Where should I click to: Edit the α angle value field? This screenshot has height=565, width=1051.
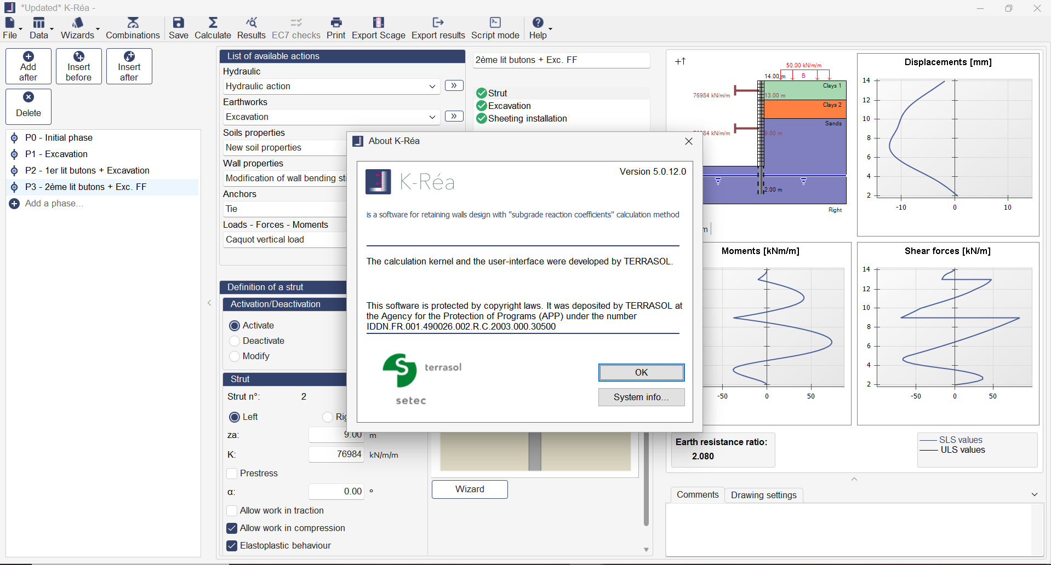tap(336, 492)
